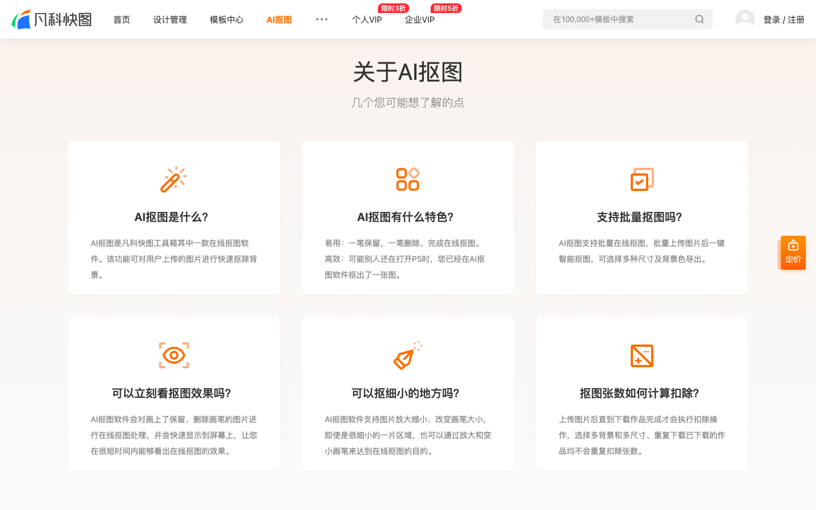Click the 登录 link
Viewport: 816px width, 510px height.
pos(772,19)
